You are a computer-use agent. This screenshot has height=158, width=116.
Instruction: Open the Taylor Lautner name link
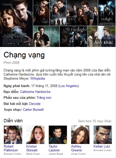coord(54,148)
